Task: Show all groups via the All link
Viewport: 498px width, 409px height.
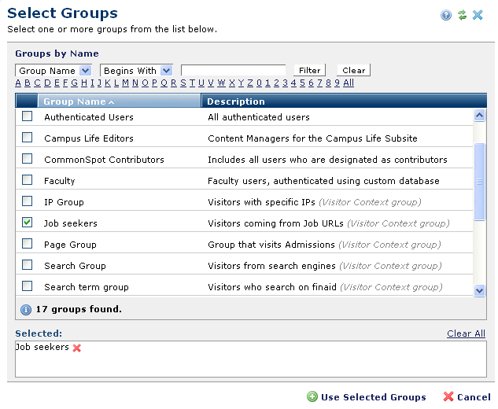Action: [x=349, y=83]
